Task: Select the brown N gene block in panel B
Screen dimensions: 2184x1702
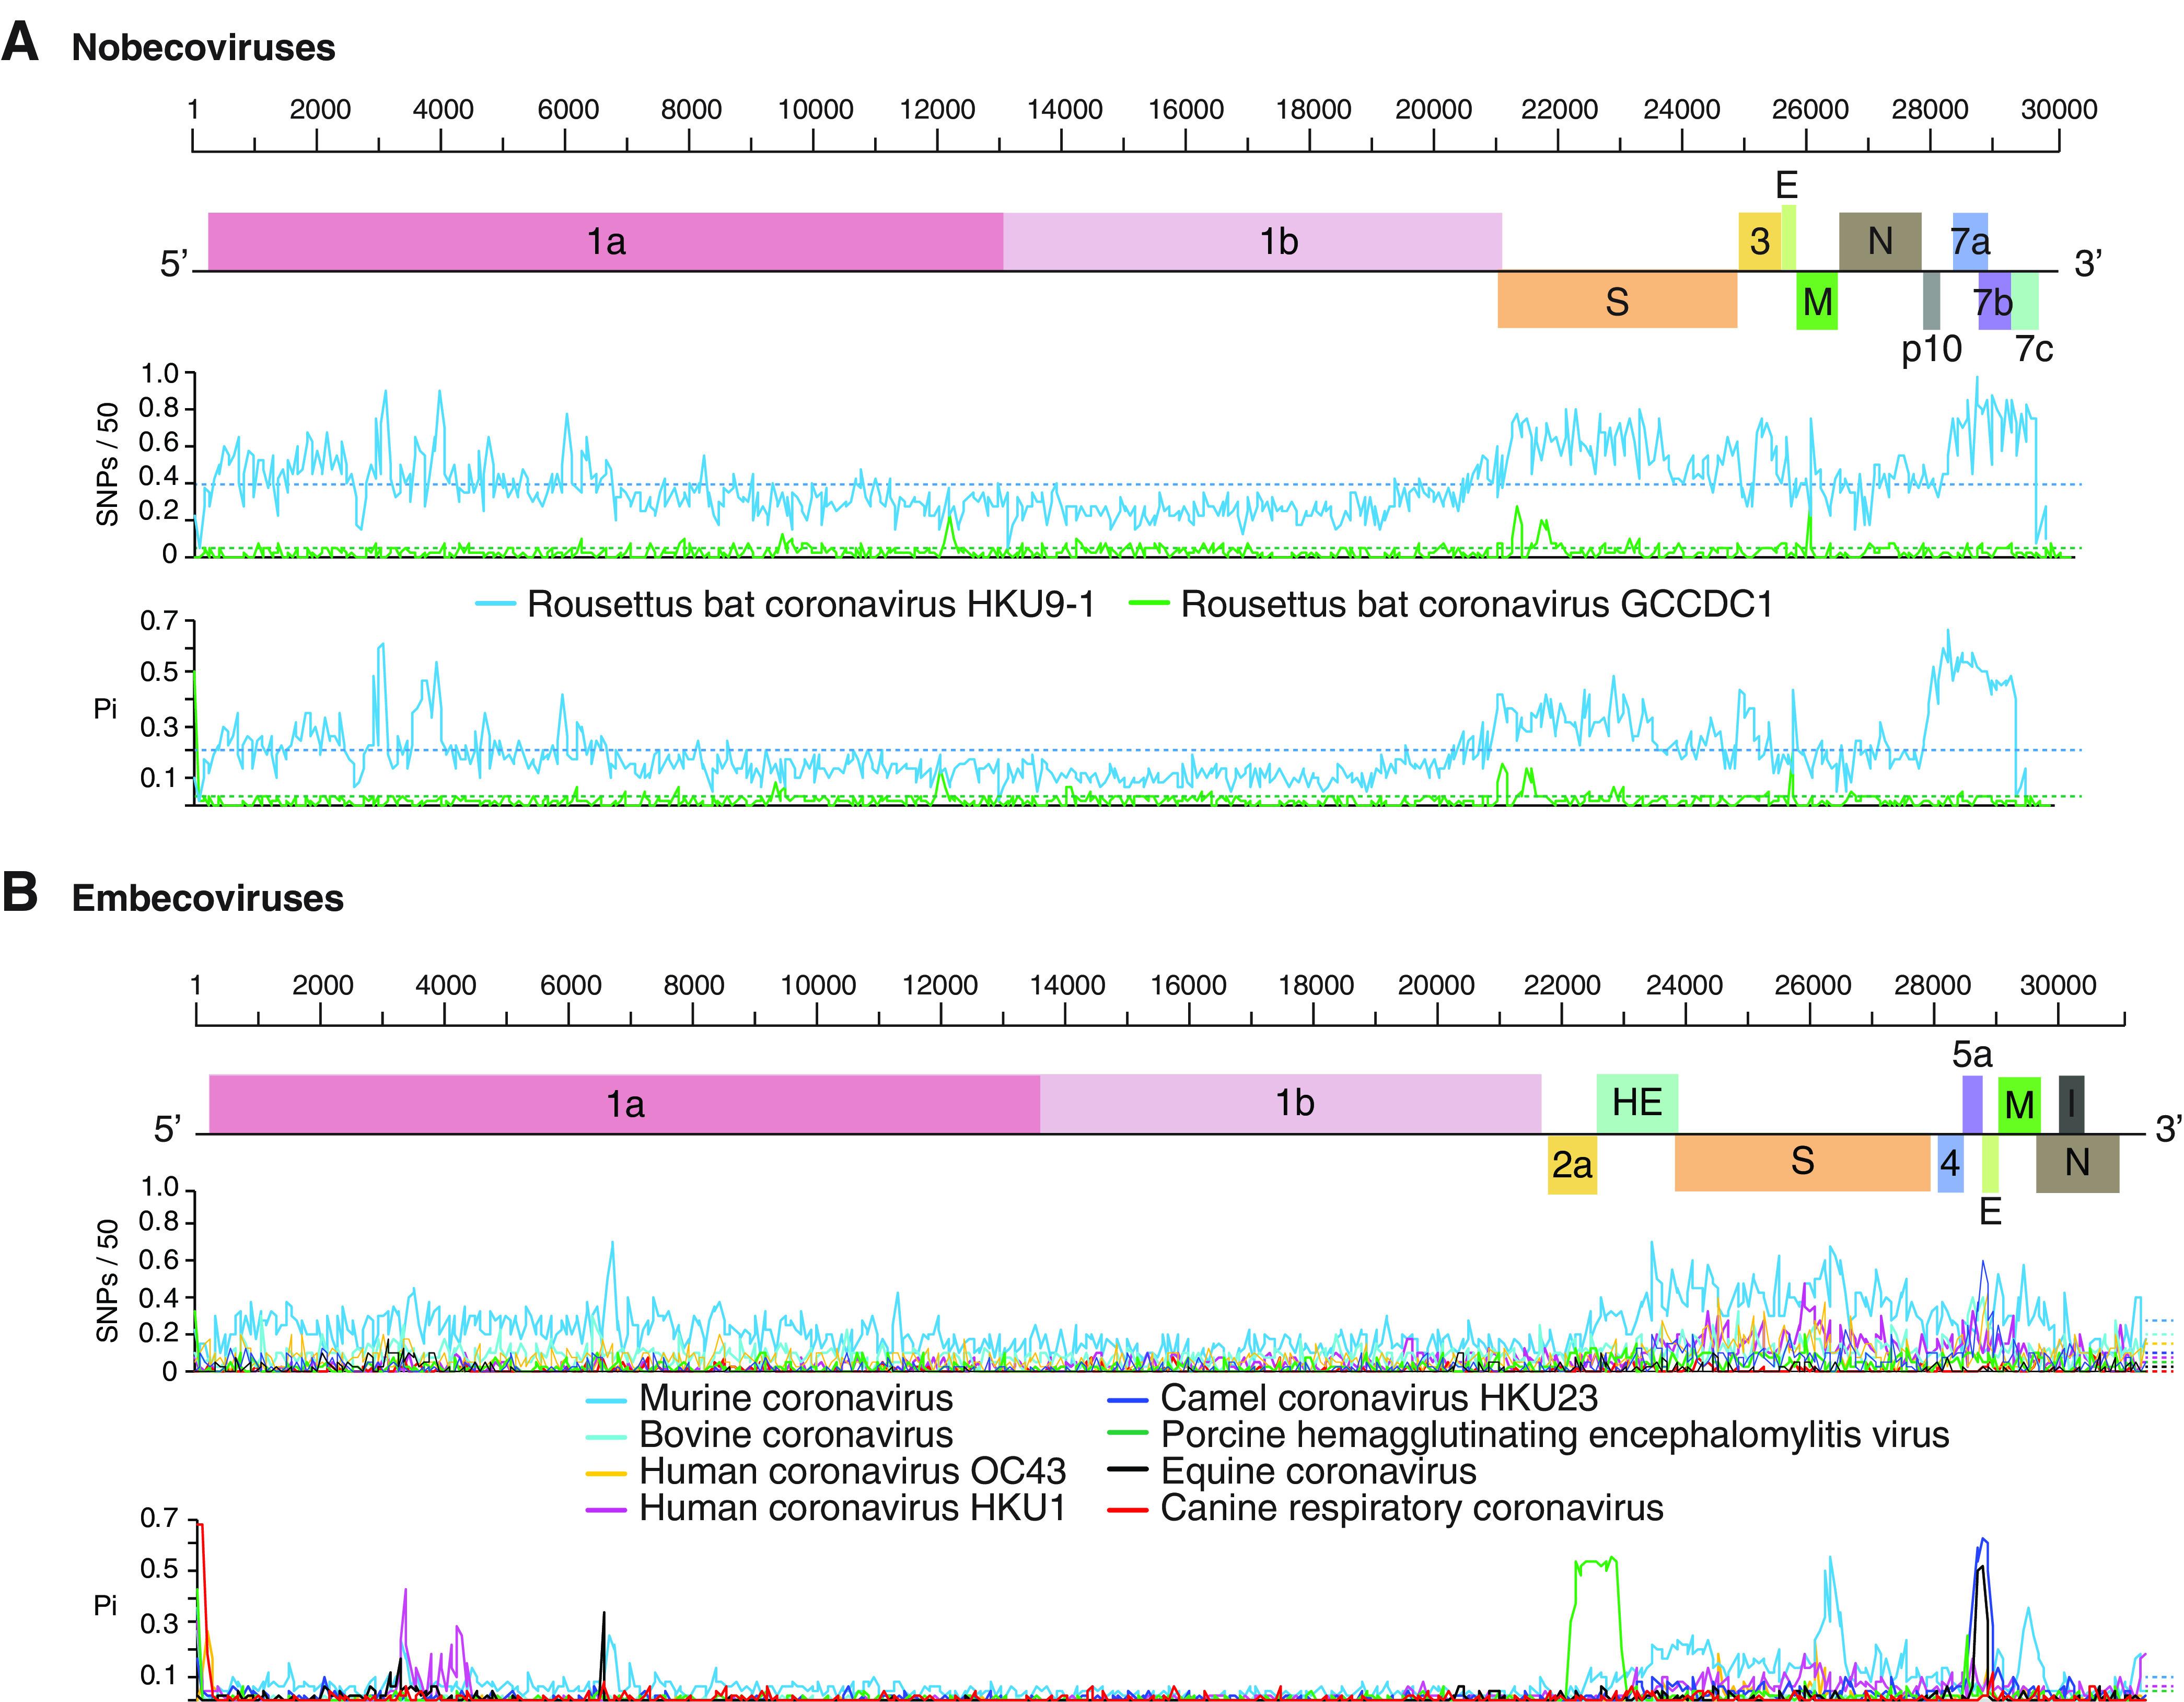Action: (2077, 1163)
